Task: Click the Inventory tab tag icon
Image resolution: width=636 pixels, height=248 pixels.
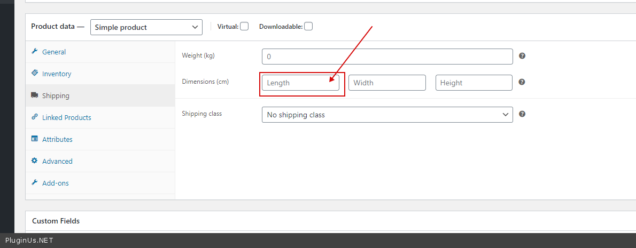Action: tap(35, 73)
